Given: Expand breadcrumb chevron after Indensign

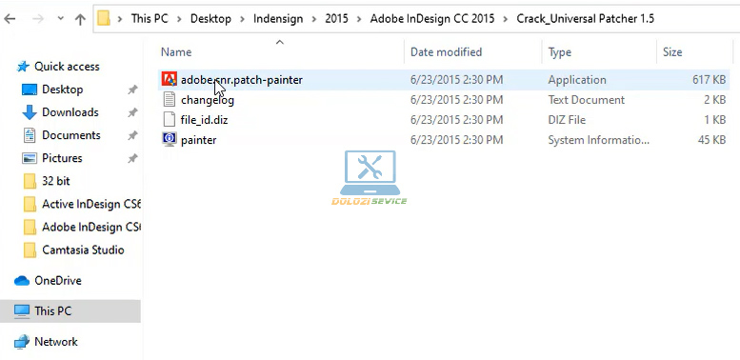Looking at the screenshot, I should pos(314,19).
